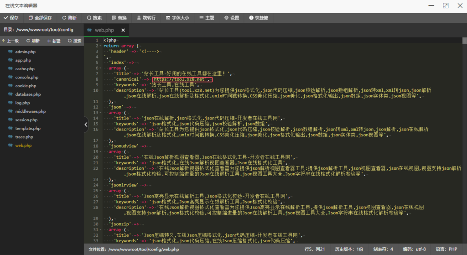This screenshot has height=255, width=467.
Task: Fold the array block at line 19
Action: pyautogui.click(x=100, y=151)
